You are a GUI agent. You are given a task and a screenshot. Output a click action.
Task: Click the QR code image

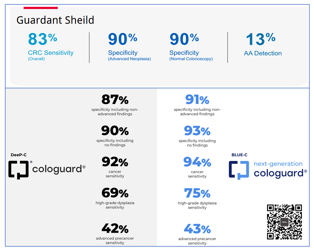[284, 222]
